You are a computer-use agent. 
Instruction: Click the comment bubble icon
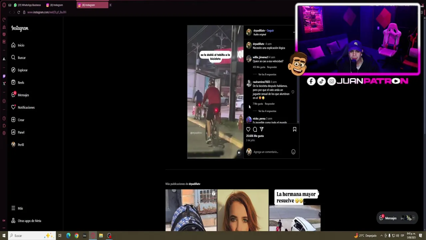click(255, 129)
